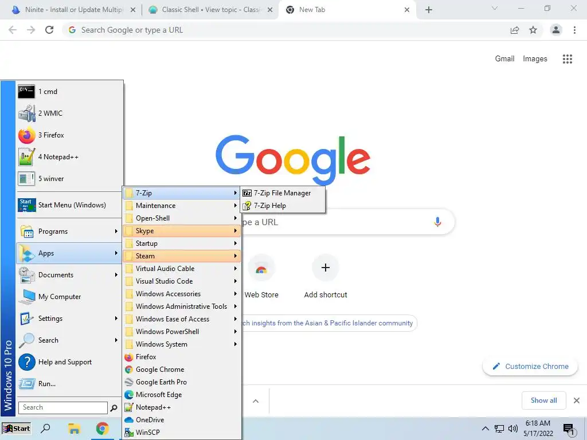Open the notification center icon
The image size is (587, 440).
click(x=569, y=429)
